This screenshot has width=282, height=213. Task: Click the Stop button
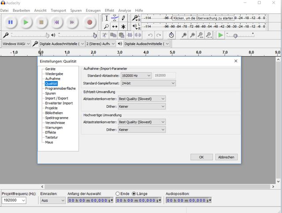pyautogui.click(x=41, y=22)
